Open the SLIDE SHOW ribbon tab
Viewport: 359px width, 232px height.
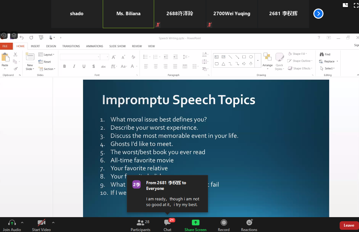(x=117, y=46)
